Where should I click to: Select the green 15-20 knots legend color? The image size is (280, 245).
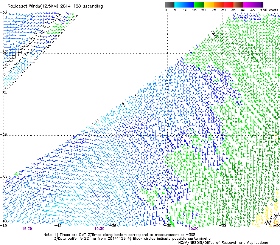[199, 5]
